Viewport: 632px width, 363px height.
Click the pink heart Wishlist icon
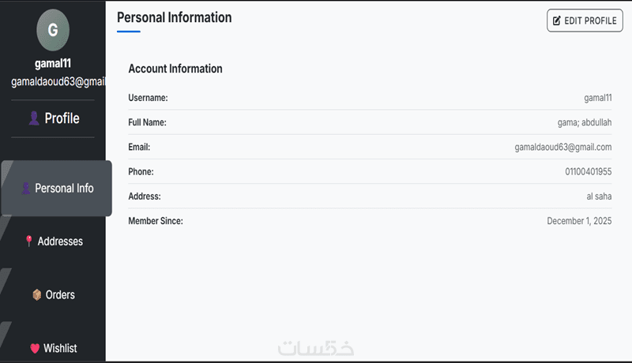pos(34,348)
